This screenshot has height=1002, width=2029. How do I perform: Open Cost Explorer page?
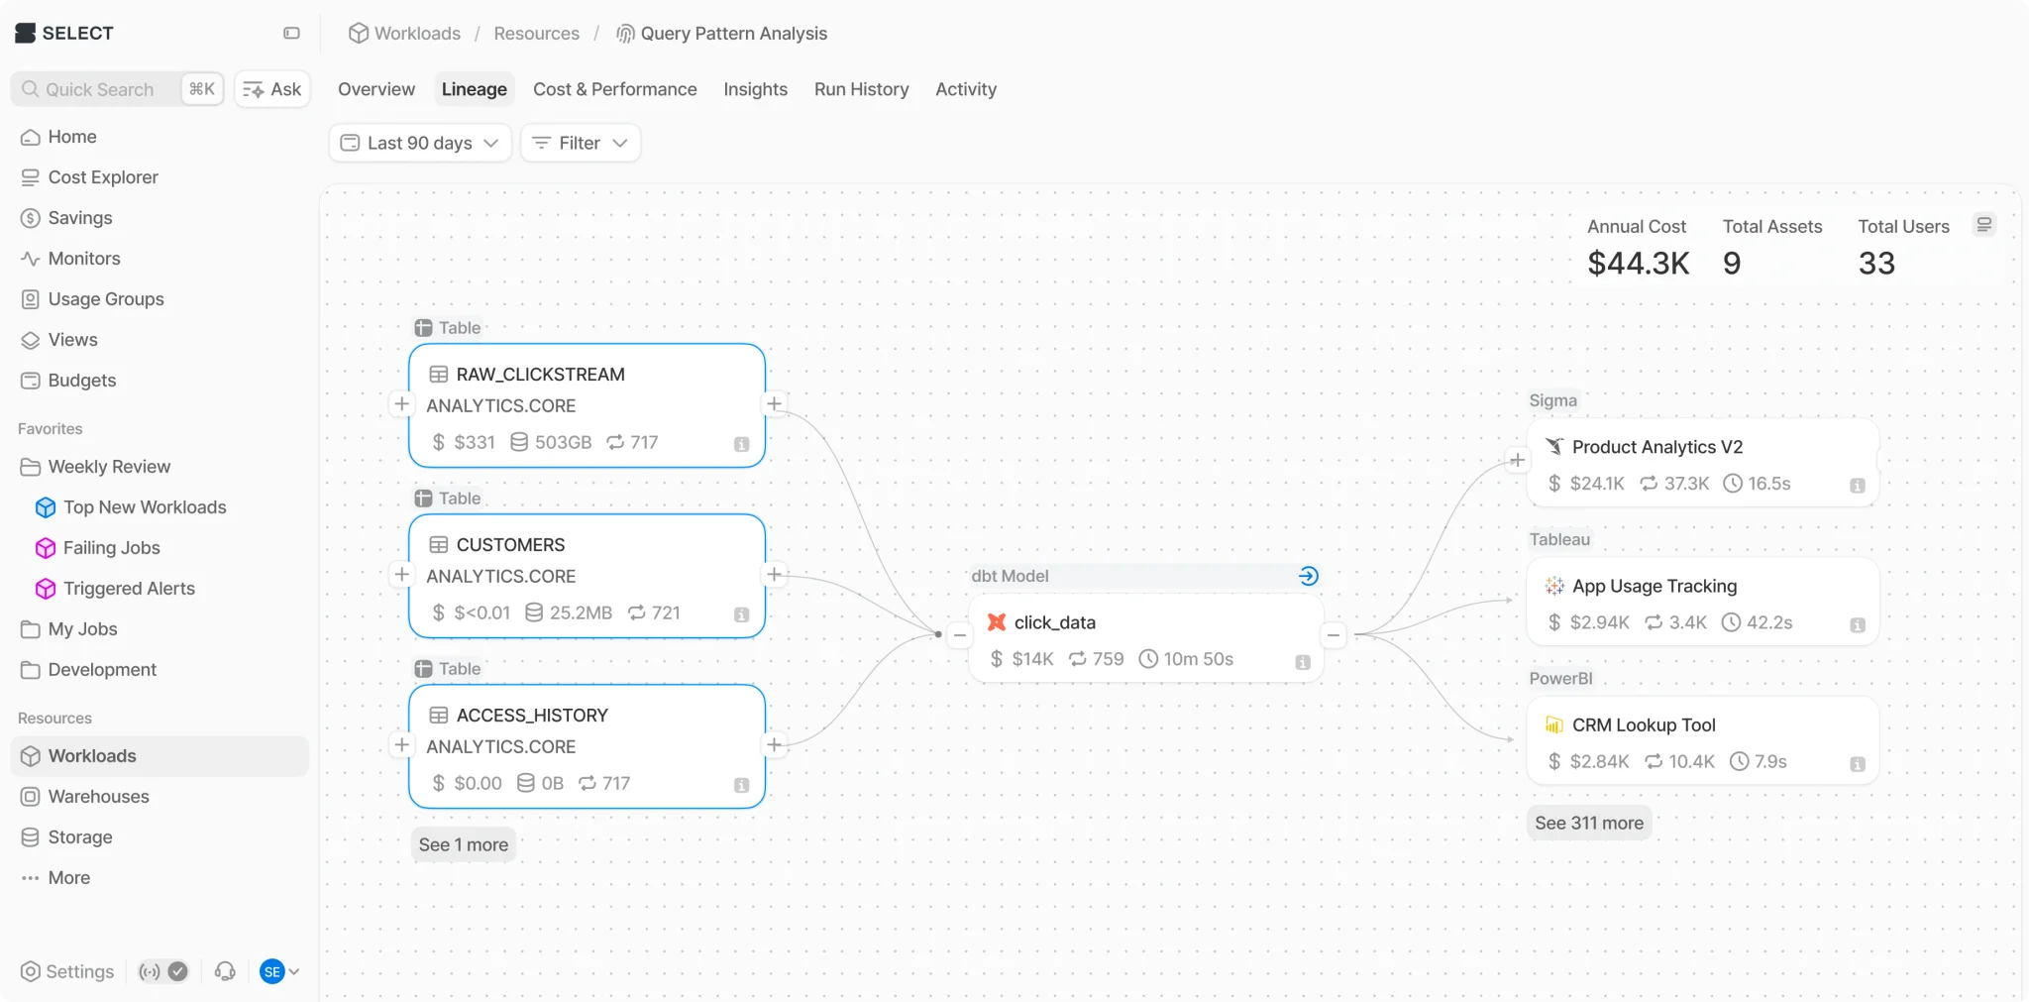click(160, 177)
